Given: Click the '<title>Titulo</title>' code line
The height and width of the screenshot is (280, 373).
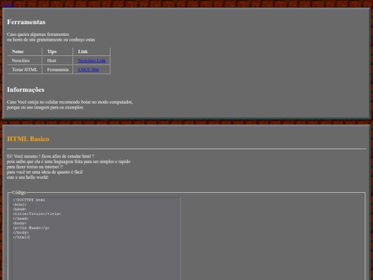Looking at the screenshot, I should click(37, 214).
